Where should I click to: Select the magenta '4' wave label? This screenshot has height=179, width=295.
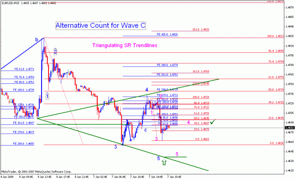tap(188, 122)
